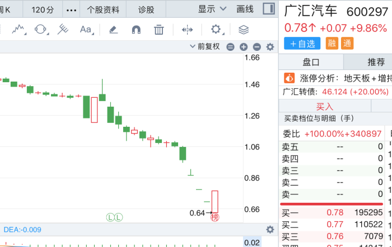
Task: Enable the magnet snap tool
Action: pos(136,30)
